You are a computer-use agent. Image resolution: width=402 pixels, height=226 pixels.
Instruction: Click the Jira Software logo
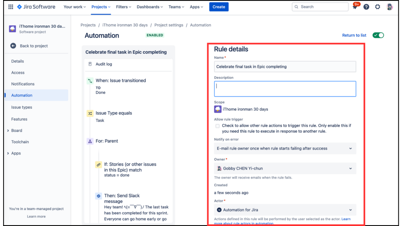pyautogui.click(x=36, y=7)
